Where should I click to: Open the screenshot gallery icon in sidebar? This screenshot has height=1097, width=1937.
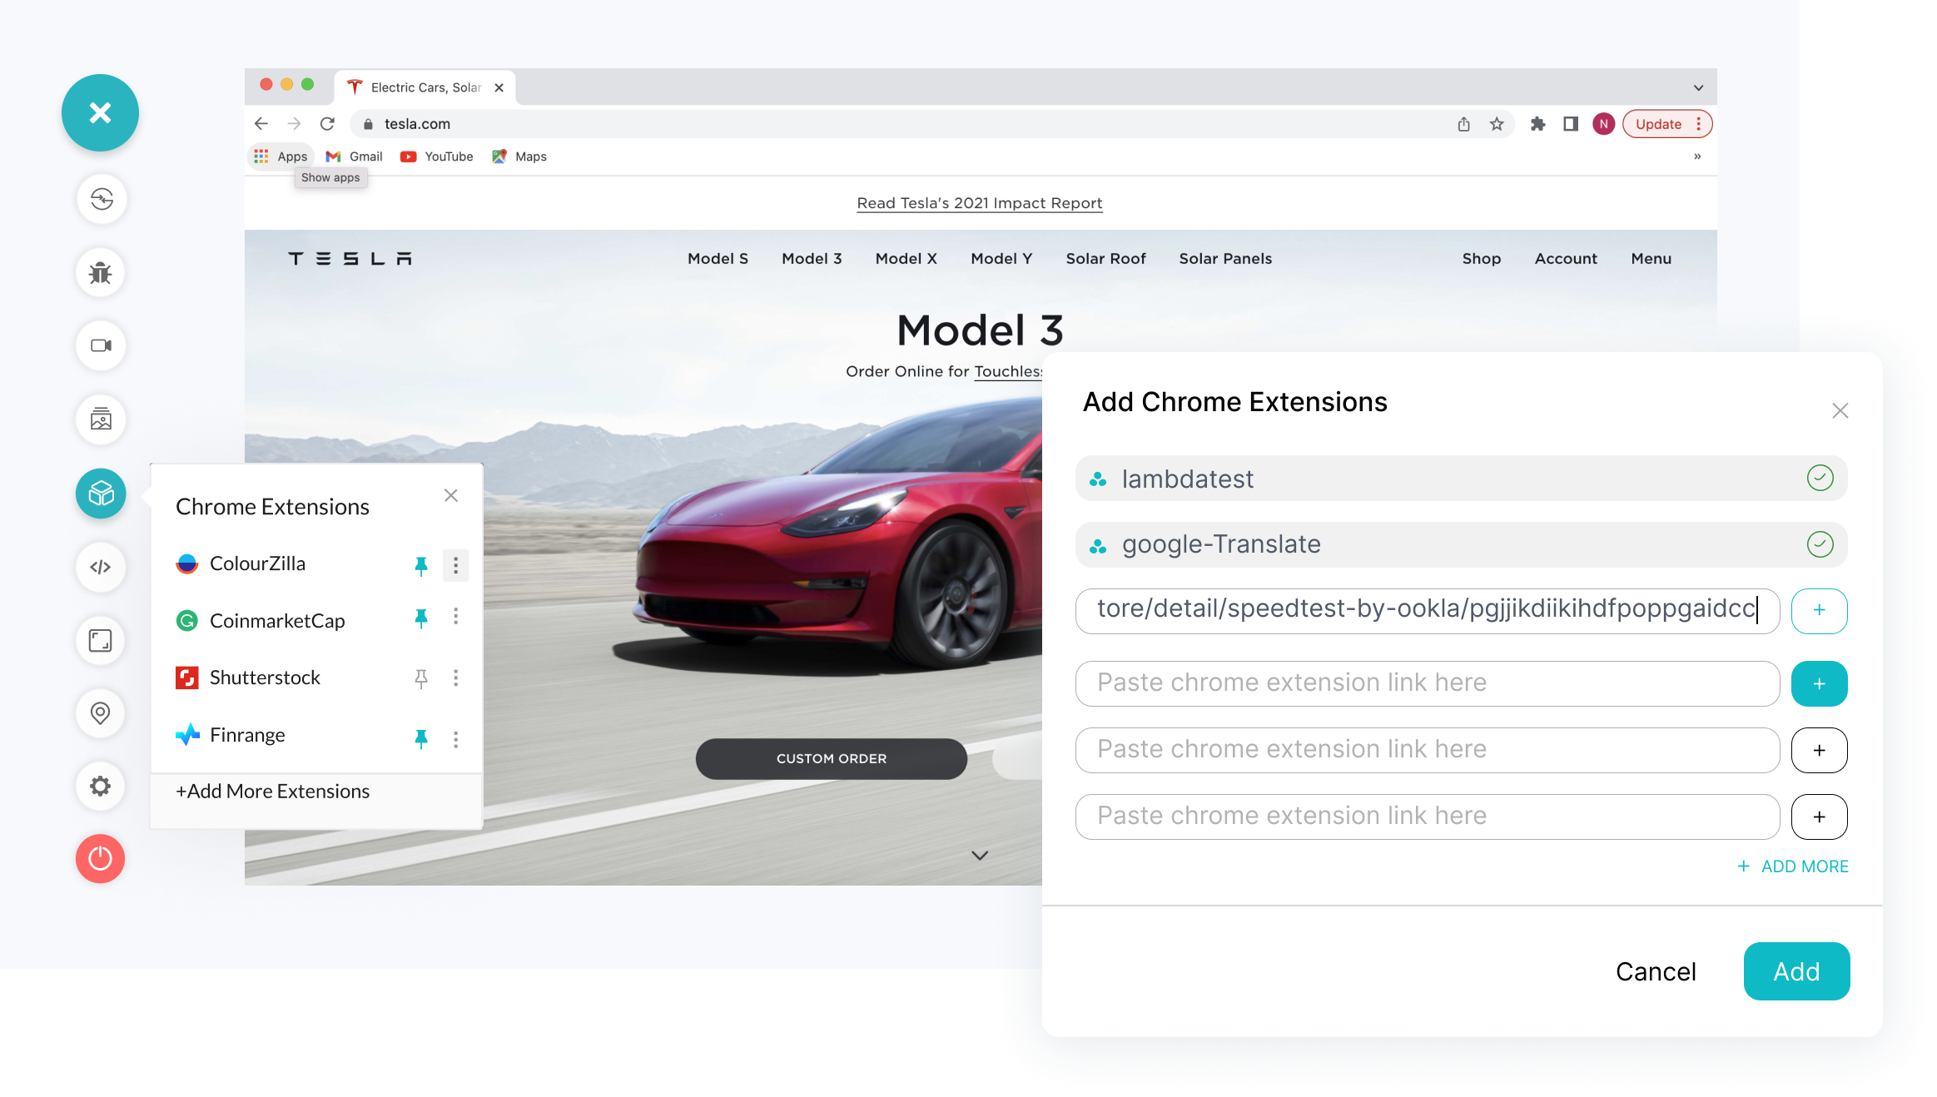(x=101, y=419)
